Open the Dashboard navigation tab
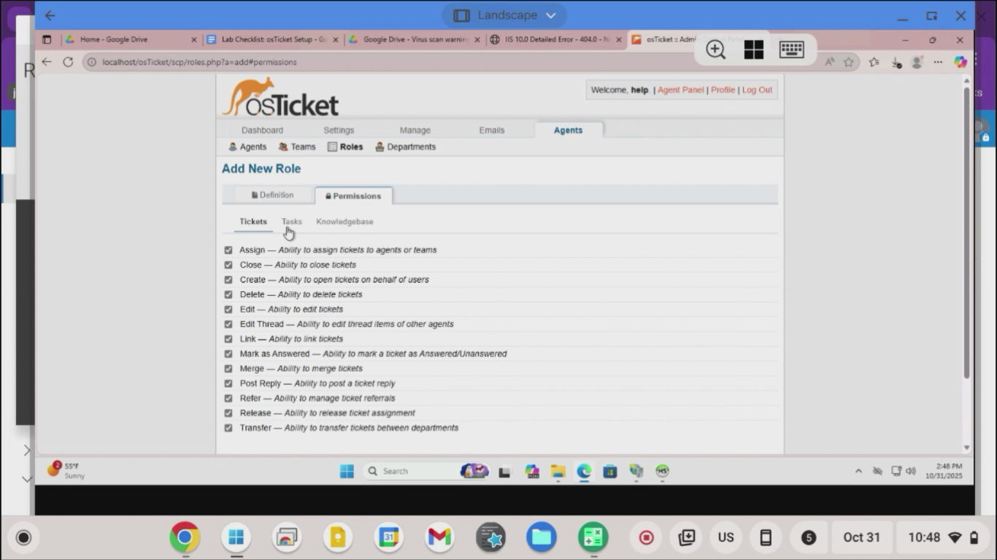Screen dimensions: 997x560 pyautogui.click(x=262, y=130)
